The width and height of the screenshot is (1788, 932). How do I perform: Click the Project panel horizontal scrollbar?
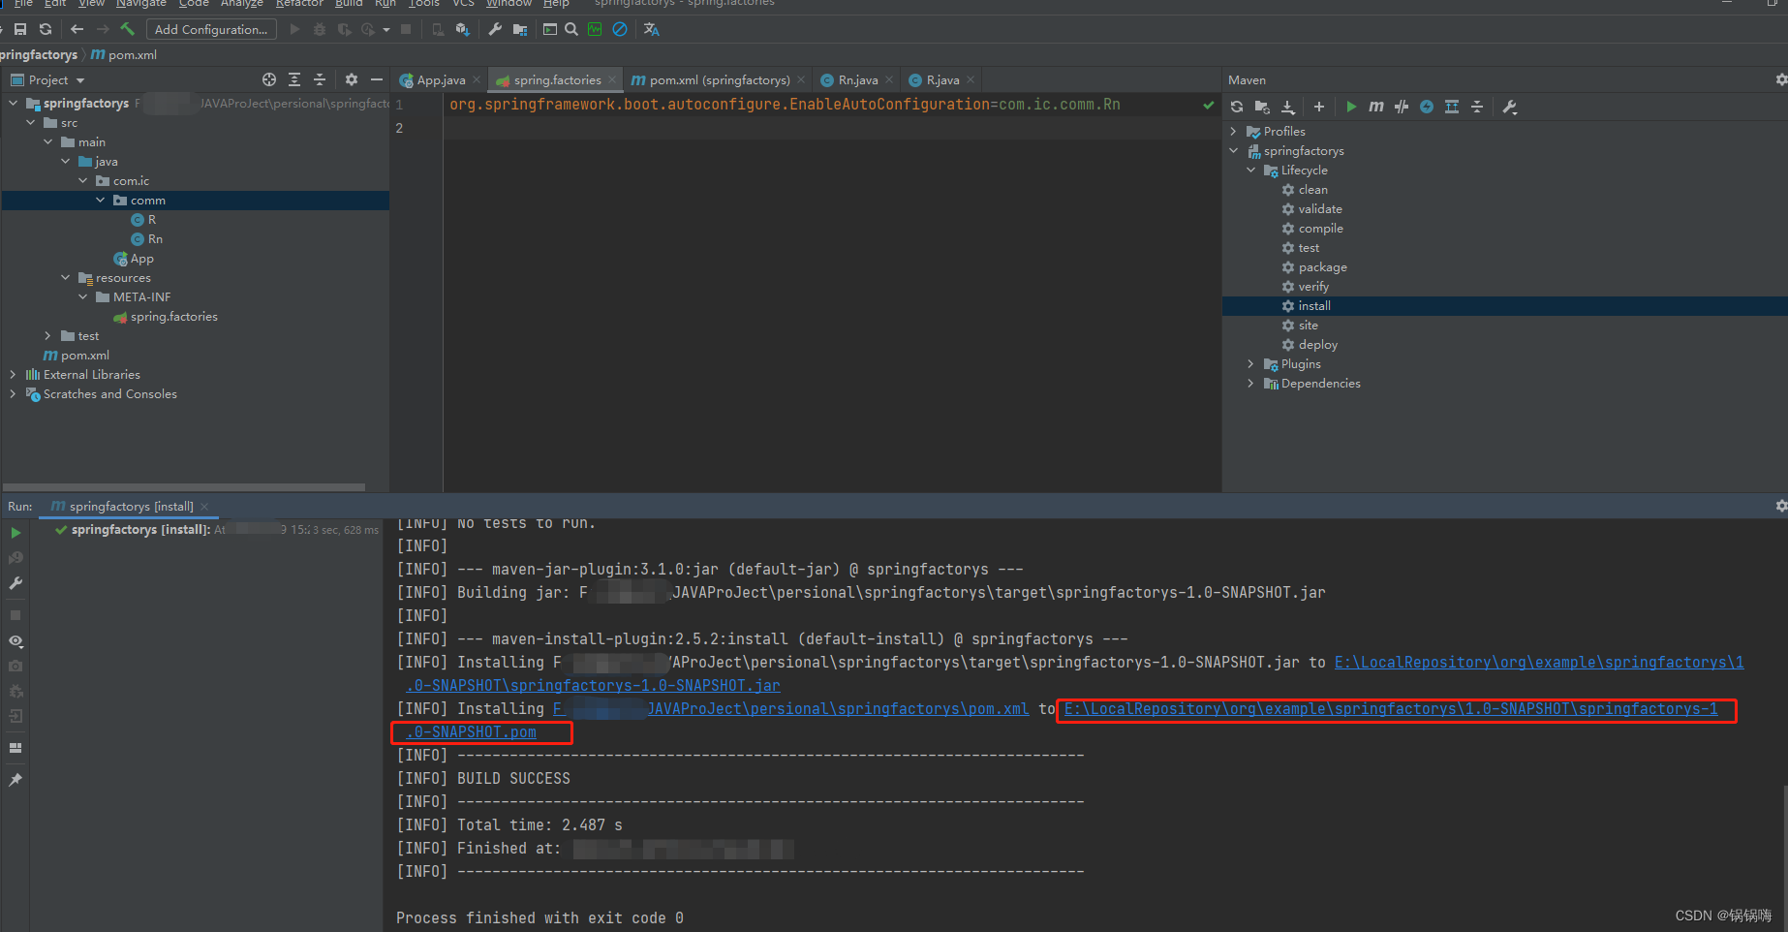coord(184,486)
